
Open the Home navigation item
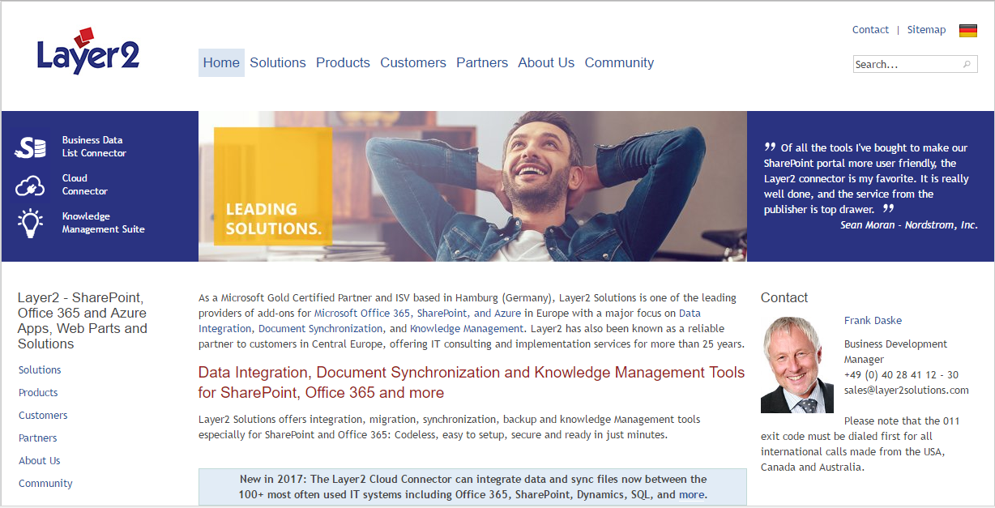click(221, 62)
